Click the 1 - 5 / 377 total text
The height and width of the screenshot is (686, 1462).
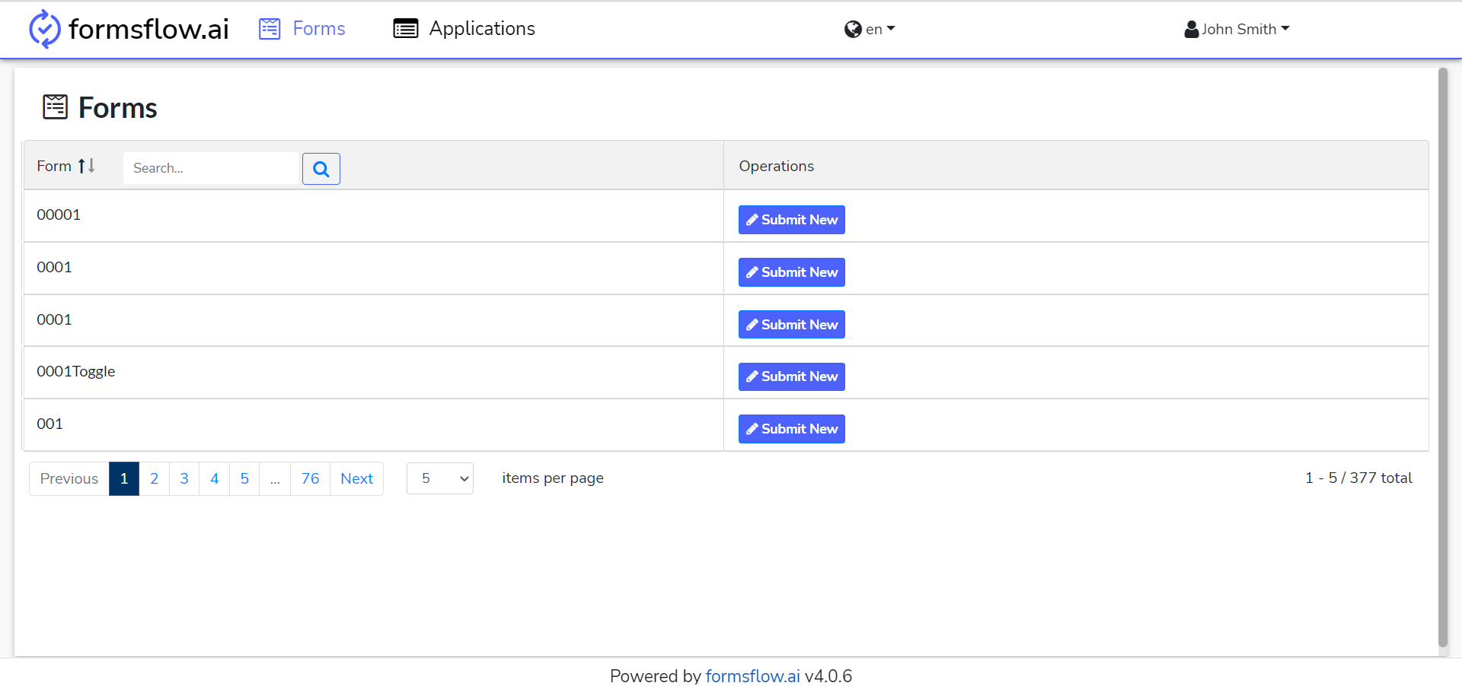coord(1358,478)
